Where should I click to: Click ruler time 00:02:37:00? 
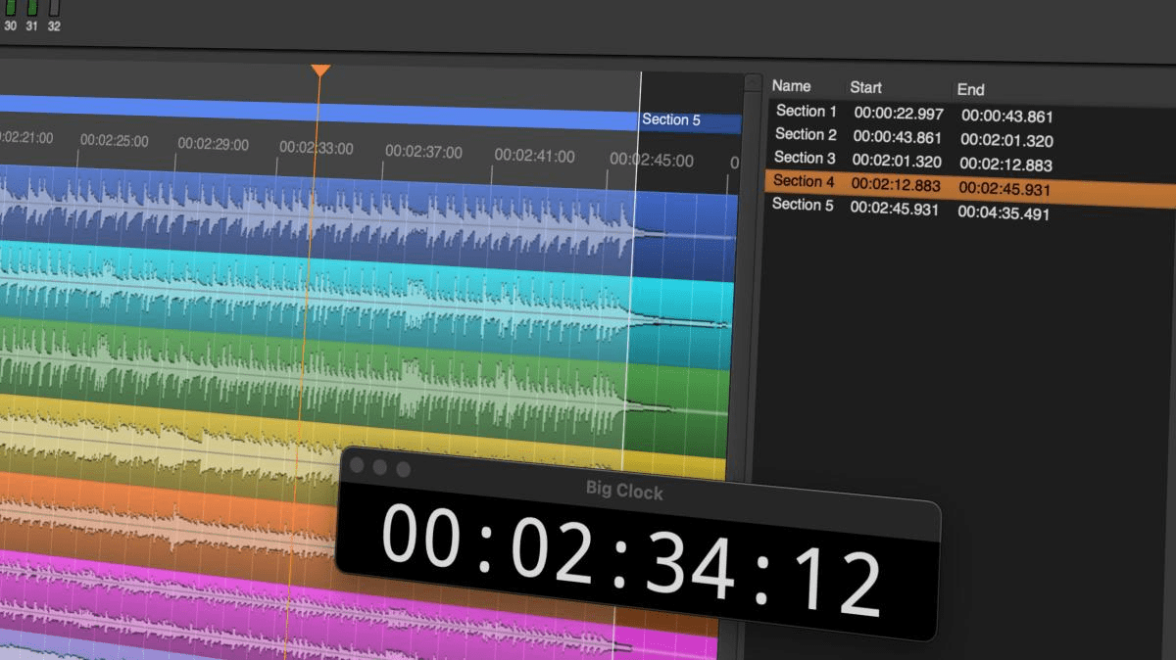[x=422, y=152]
